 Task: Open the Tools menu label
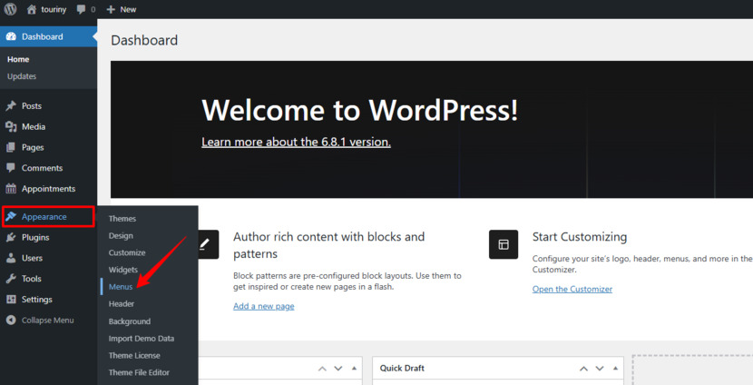pyautogui.click(x=31, y=278)
